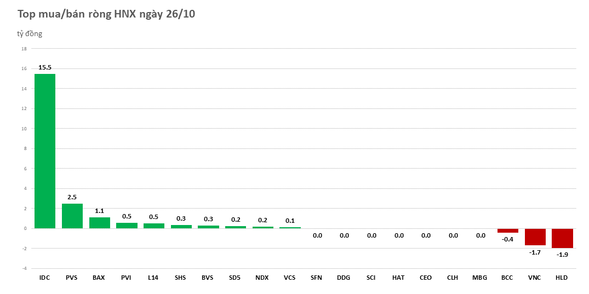Click the 15.5 data label above IDC

pyautogui.click(x=45, y=67)
